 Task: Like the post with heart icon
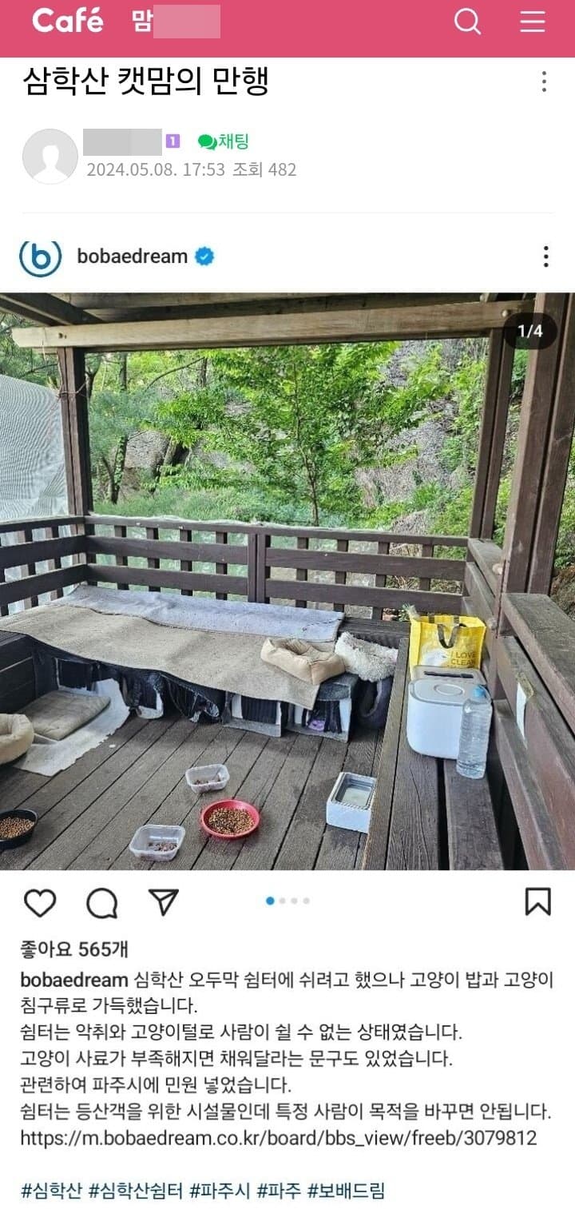pyautogui.click(x=39, y=902)
